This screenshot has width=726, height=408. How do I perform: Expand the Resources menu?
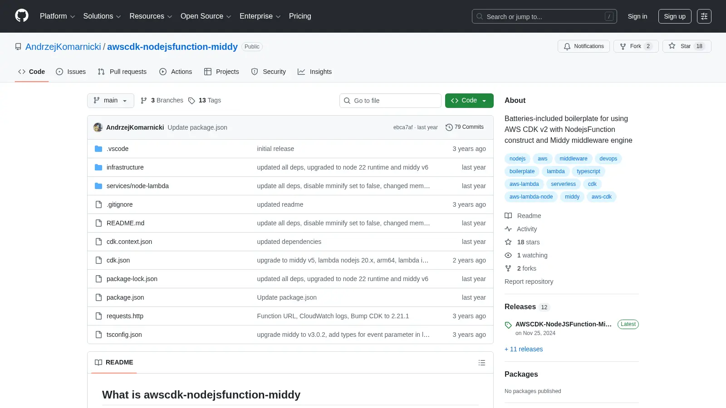[151, 16]
